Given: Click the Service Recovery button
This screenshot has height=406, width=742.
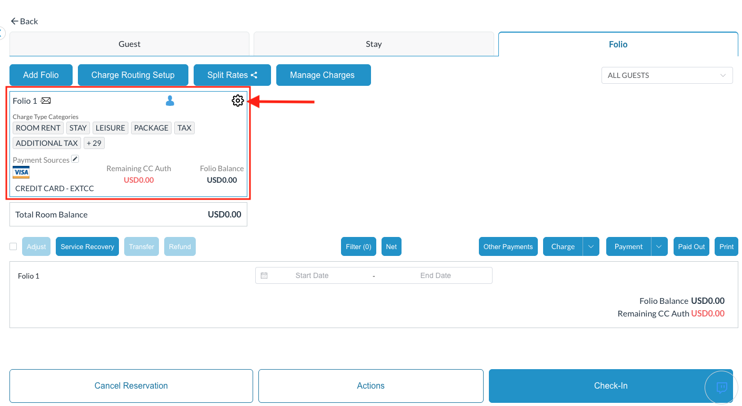Looking at the screenshot, I should (x=87, y=246).
